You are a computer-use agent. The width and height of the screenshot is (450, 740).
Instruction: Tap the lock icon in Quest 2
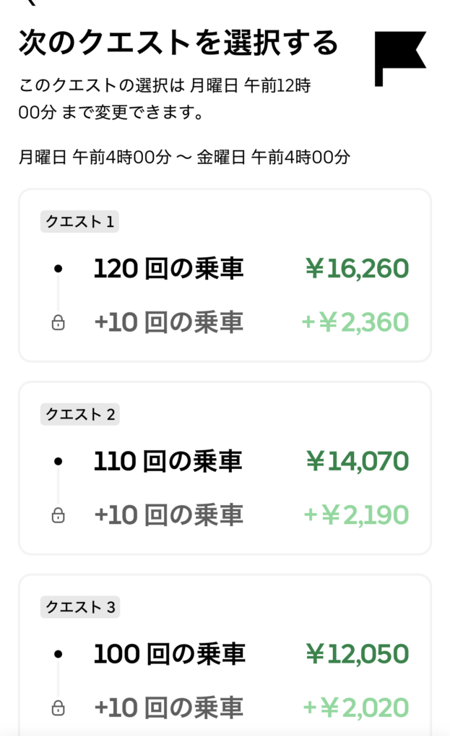point(59,515)
